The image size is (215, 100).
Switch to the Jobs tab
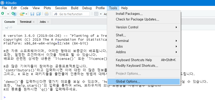coord(43,22)
